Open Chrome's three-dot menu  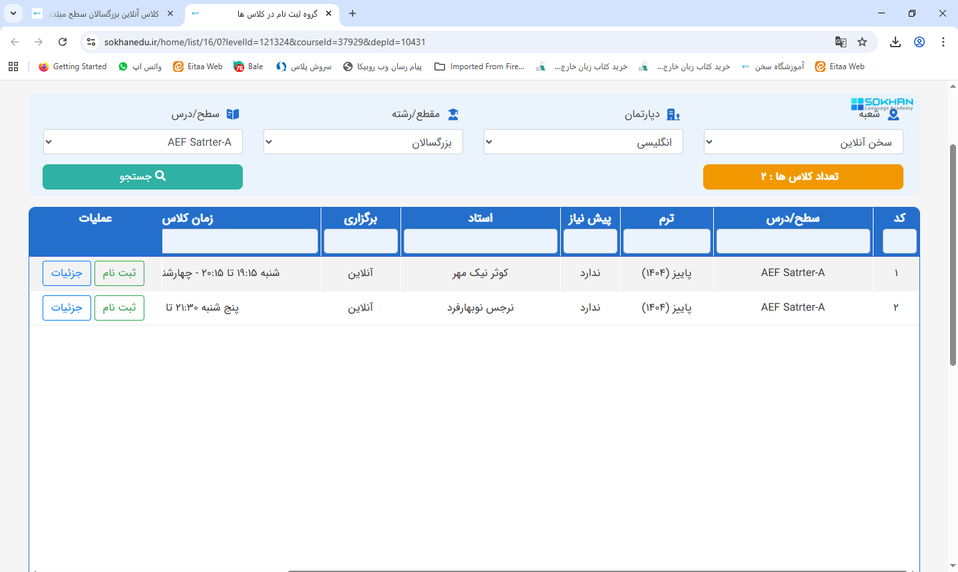[943, 41]
